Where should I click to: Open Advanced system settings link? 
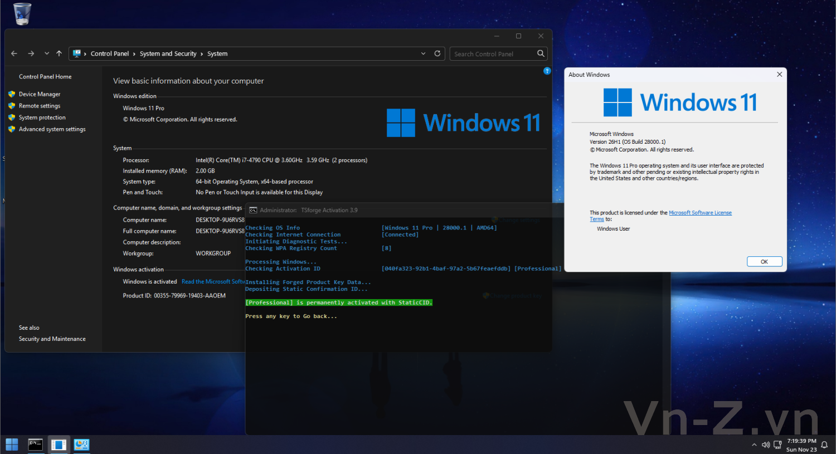(x=52, y=129)
